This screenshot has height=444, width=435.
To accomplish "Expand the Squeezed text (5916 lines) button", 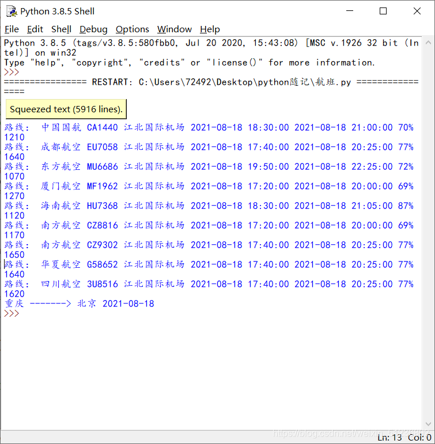I will click(66, 109).
